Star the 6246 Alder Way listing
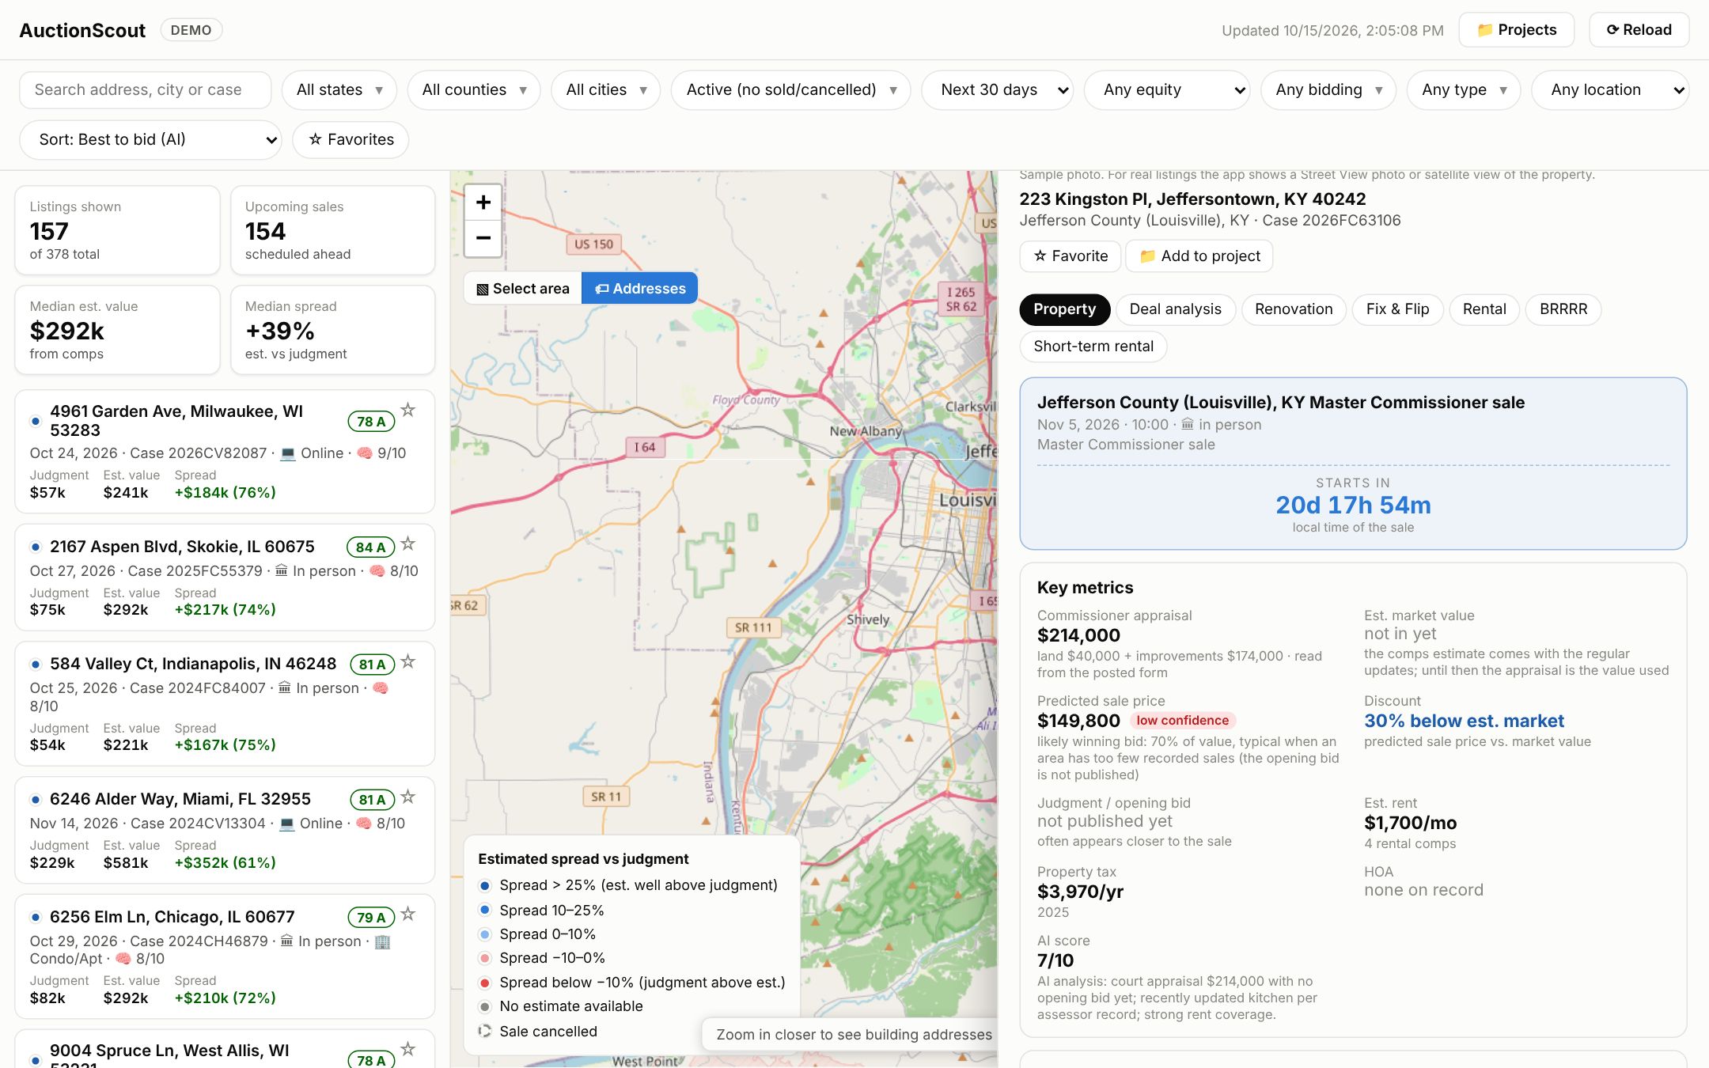The width and height of the screenshot is (1709, 1068). click(408, 797)
